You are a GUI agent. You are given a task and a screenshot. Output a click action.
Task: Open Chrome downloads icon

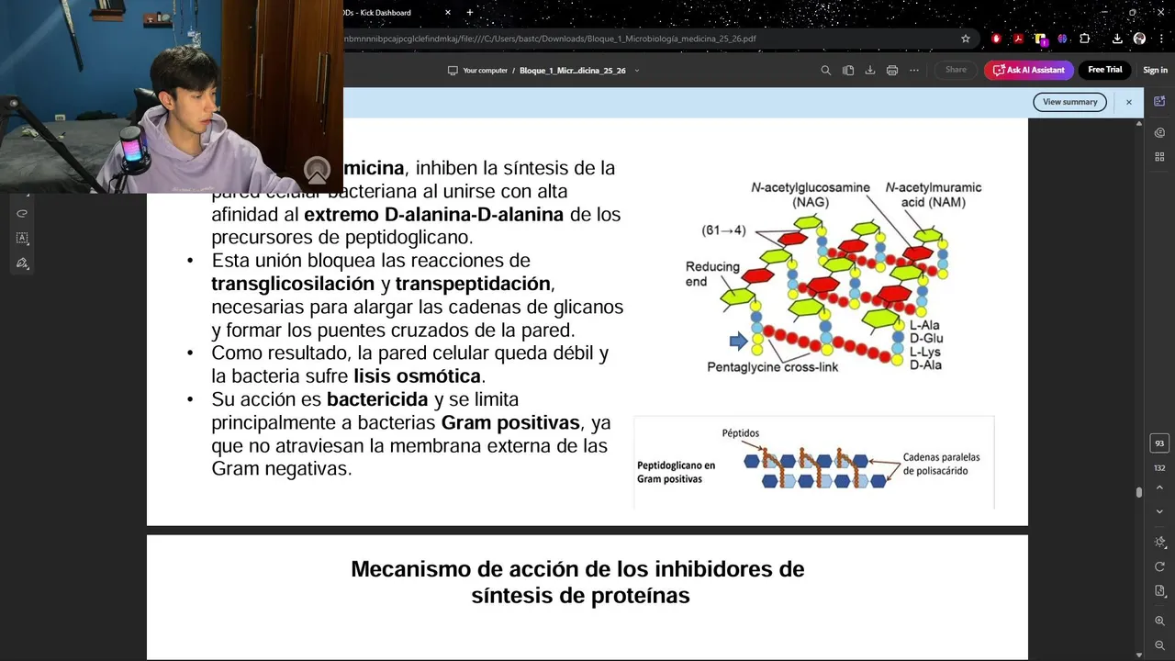pyautogui.click(x=1117, y=39)
